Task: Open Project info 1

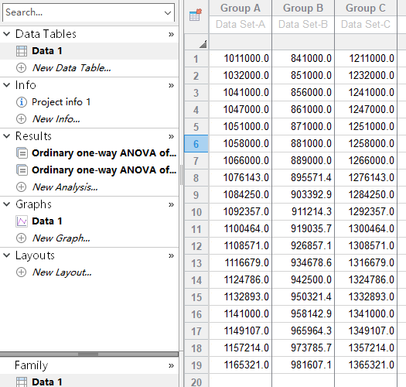Action: pyautogui.click(x=61, y=102)
